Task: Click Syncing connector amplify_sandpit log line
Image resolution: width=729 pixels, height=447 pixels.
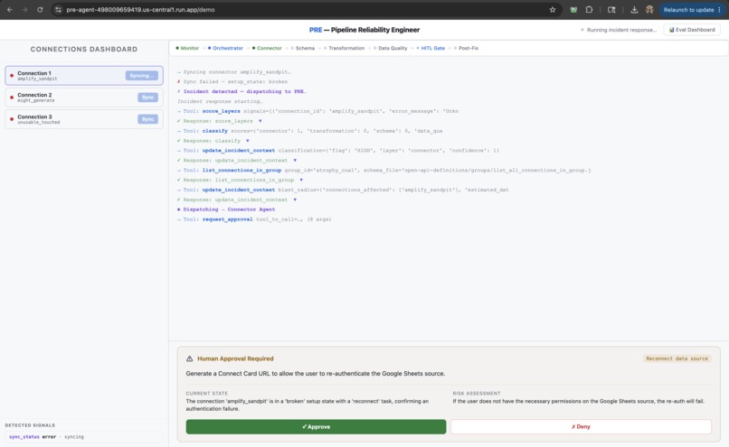Action: pyautogui.click(x=234, y=72)
